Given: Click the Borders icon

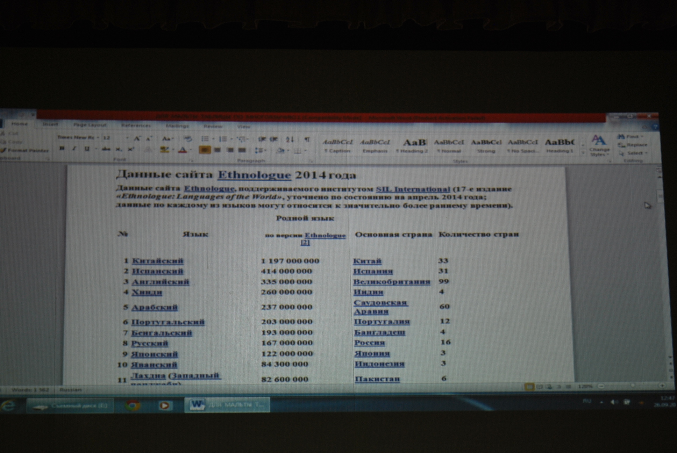Looking at the screenshot, I should click(298, 151).
